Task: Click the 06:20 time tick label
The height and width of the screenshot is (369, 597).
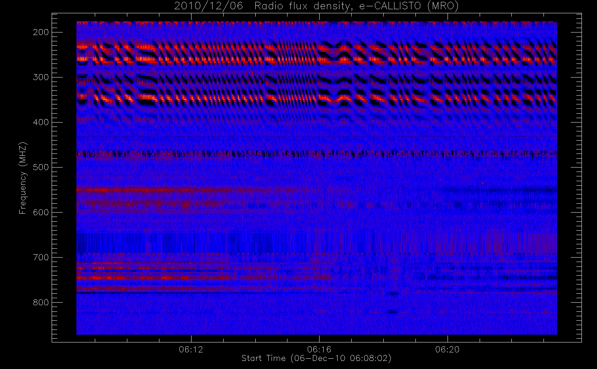Action: pos(448,349)
